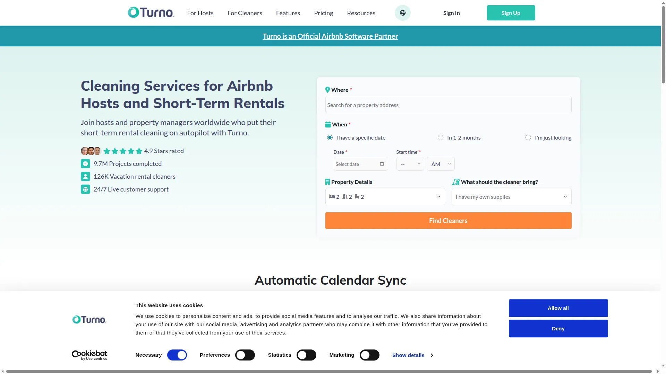Screen dimensions: 666x374
Task: Click the property address search field
Action: [448, 105]
